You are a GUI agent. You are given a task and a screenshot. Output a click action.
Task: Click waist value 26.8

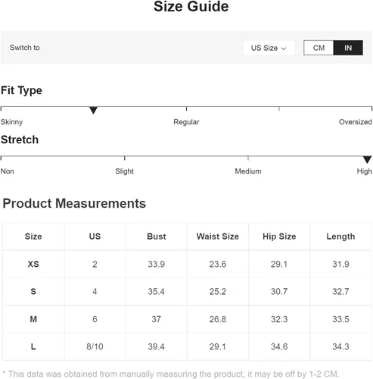(218, 319)
